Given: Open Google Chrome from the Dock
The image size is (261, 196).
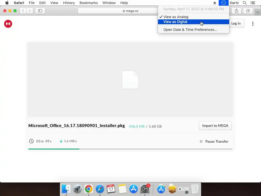Looking at the screenshot, I should pos(88,189).
